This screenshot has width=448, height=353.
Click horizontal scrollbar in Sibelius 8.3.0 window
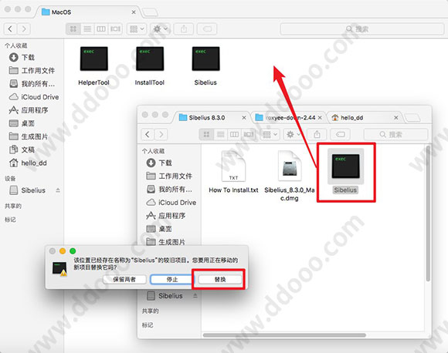pos(284,335)
